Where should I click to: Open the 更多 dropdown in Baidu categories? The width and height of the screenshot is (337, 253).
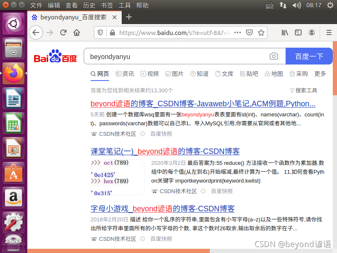(320, 73)
